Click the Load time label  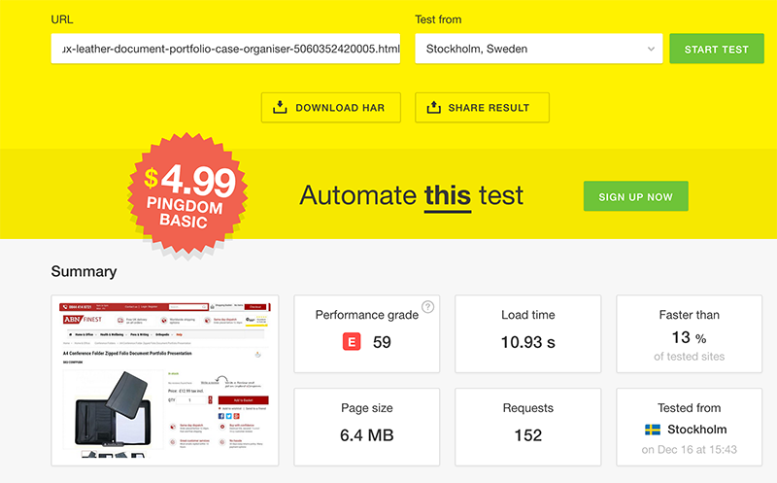(527, 315)
